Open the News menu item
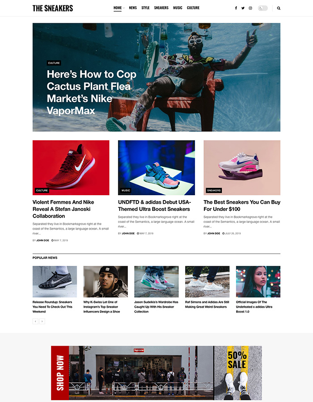Screen dimensions: 313x402 [x=133, y=8]
